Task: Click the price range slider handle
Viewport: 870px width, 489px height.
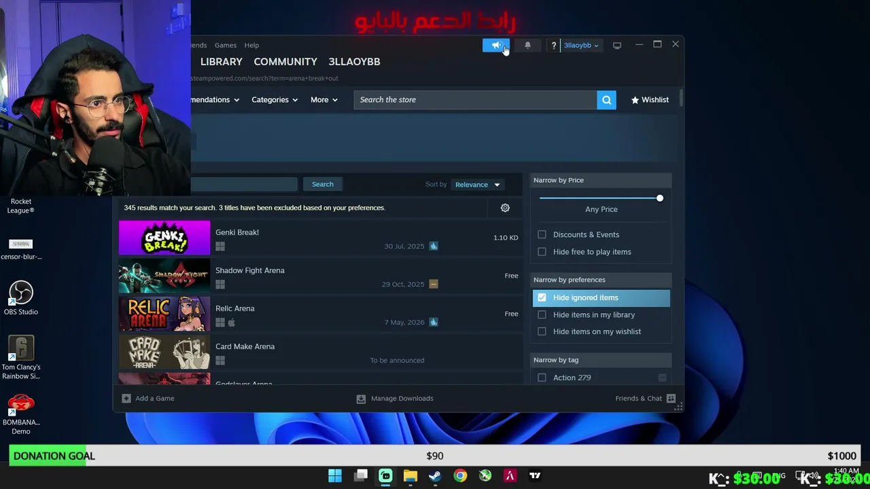Action: pos(659,198)
